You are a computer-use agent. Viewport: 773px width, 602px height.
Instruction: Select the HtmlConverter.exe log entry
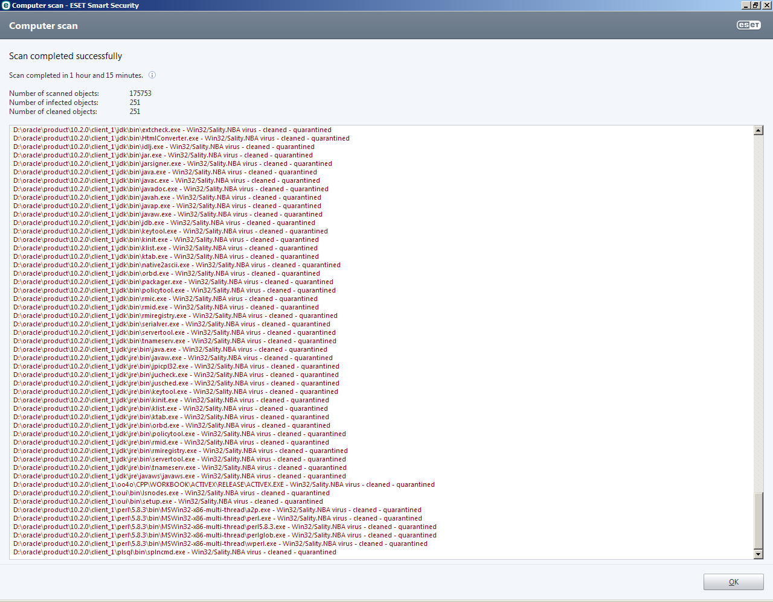tap(181, 138)
